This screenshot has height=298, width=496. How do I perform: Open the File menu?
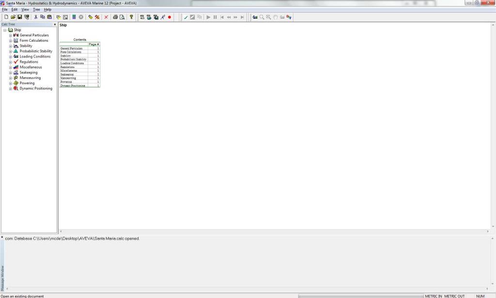(x=5, y=10)
